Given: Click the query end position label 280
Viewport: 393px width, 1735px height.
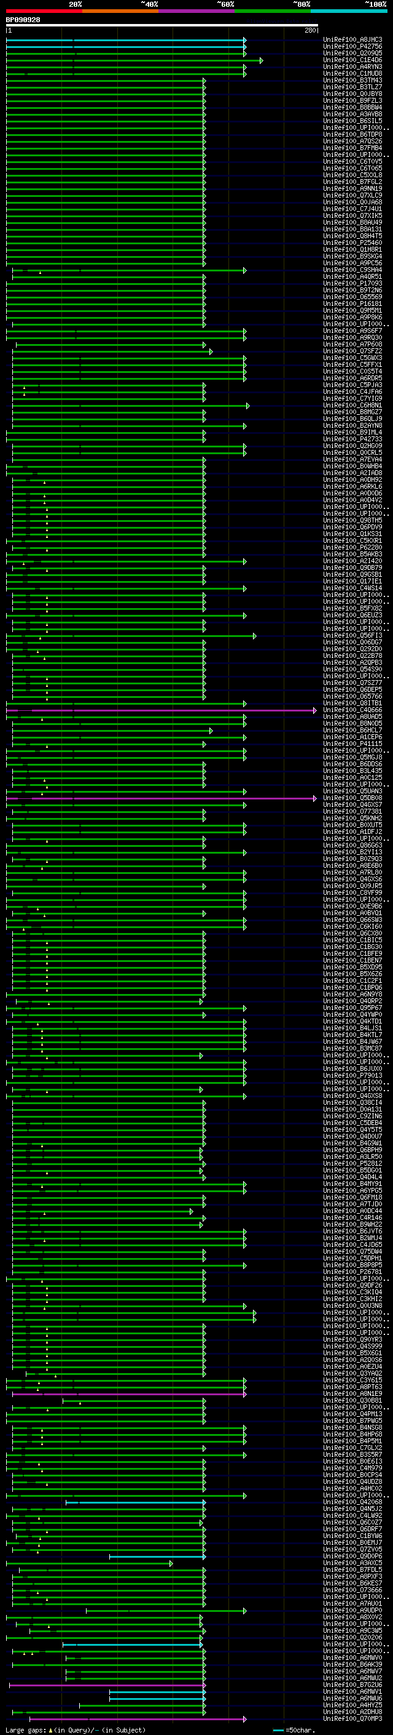Looking at the screenshot, I should tap(309, 31).
